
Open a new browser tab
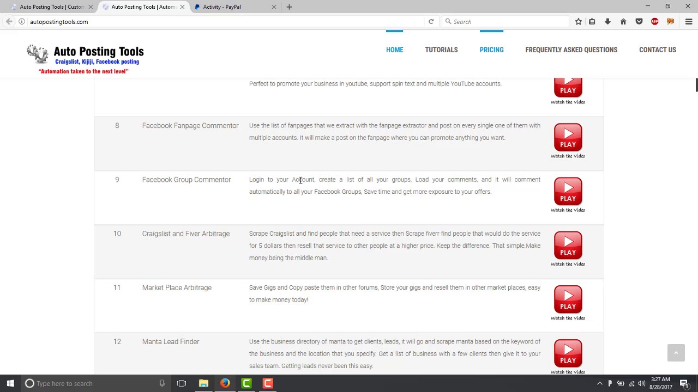point(289,7)
